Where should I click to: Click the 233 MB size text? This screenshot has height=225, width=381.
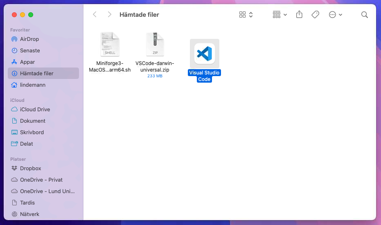155,76
